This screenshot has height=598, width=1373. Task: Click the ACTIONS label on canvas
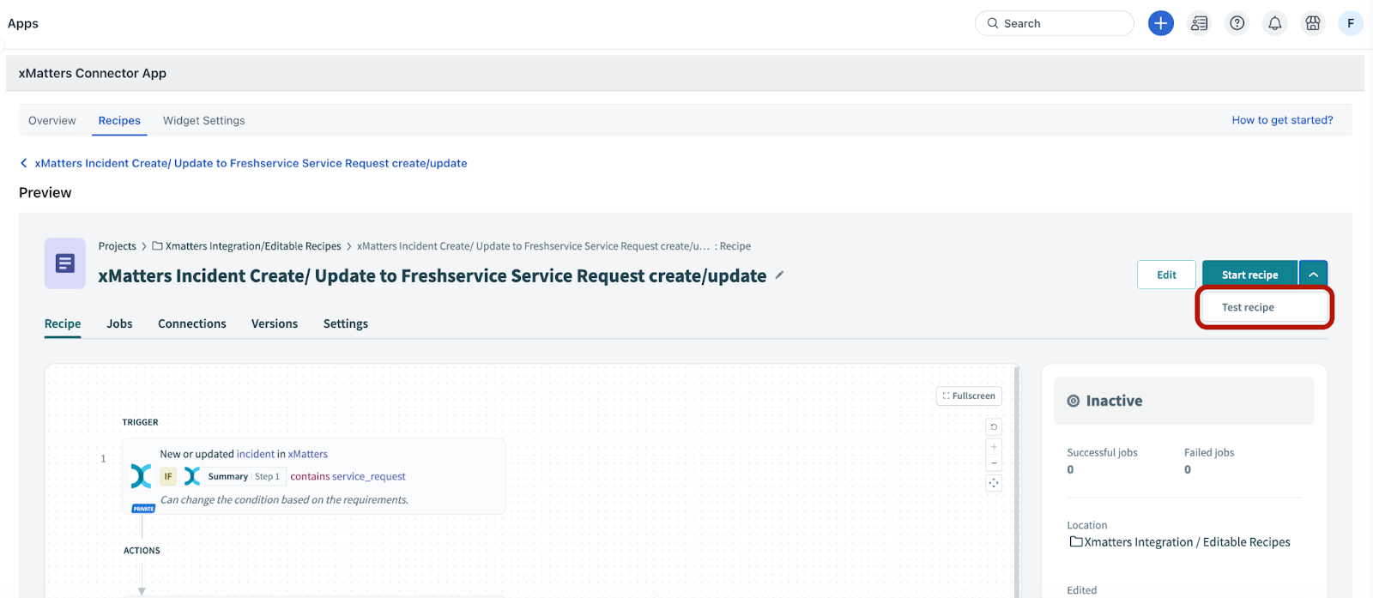point(142,551)
